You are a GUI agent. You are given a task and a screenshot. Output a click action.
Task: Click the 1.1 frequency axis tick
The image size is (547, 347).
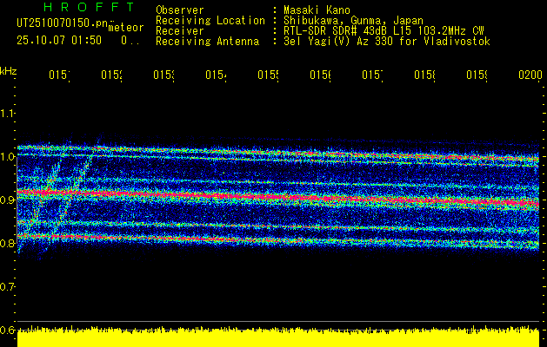(8, 113)
